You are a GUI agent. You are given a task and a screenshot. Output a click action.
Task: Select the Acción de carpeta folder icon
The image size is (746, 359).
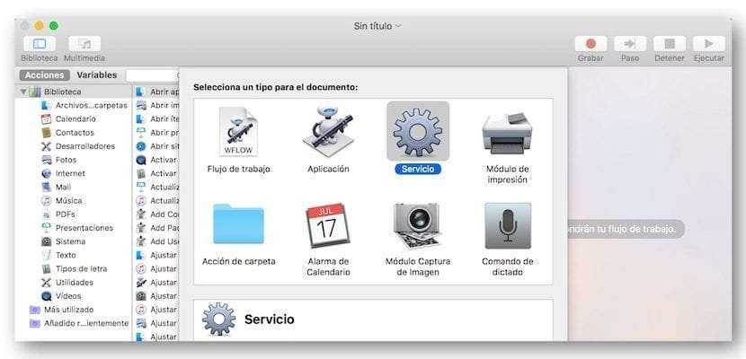[x=238, y=224]
